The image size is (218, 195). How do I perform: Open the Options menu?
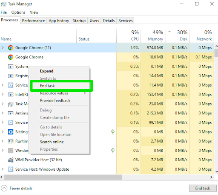(x=18, y=12)
